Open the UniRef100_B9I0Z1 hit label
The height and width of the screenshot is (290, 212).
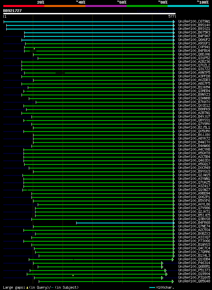point(194,29)
